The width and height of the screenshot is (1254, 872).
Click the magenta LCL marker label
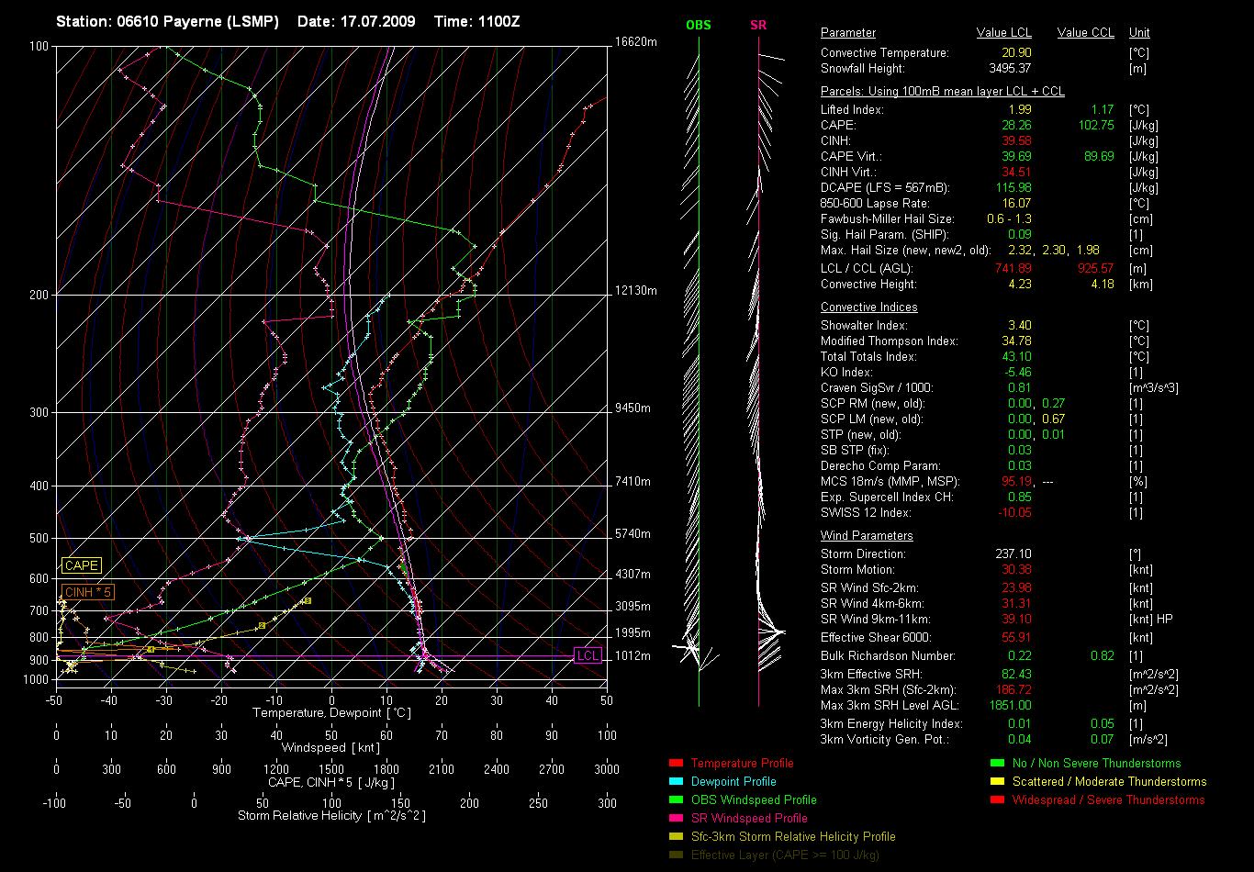click(588, 655)
